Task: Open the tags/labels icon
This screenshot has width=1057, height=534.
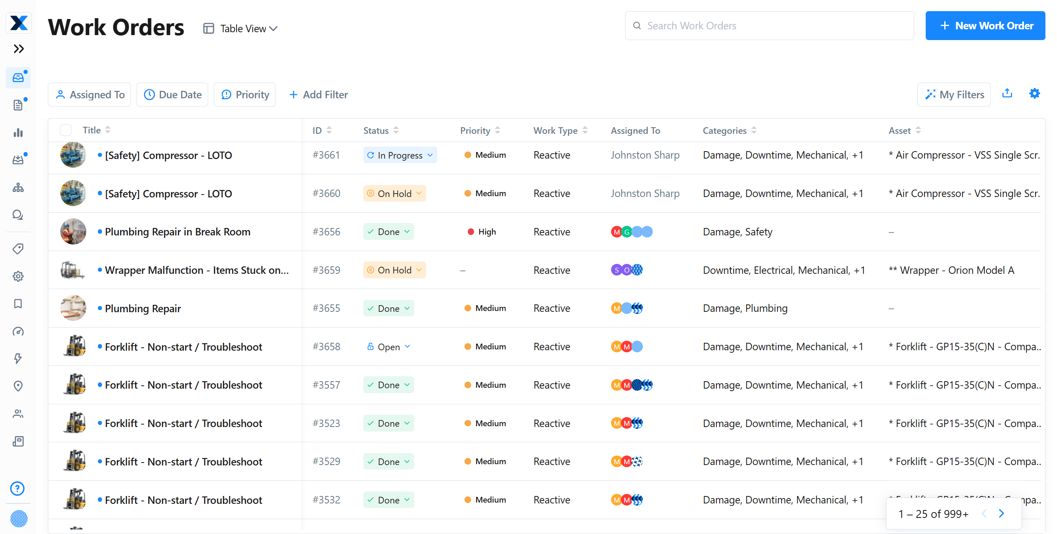Action: click(x=19, y=249)
